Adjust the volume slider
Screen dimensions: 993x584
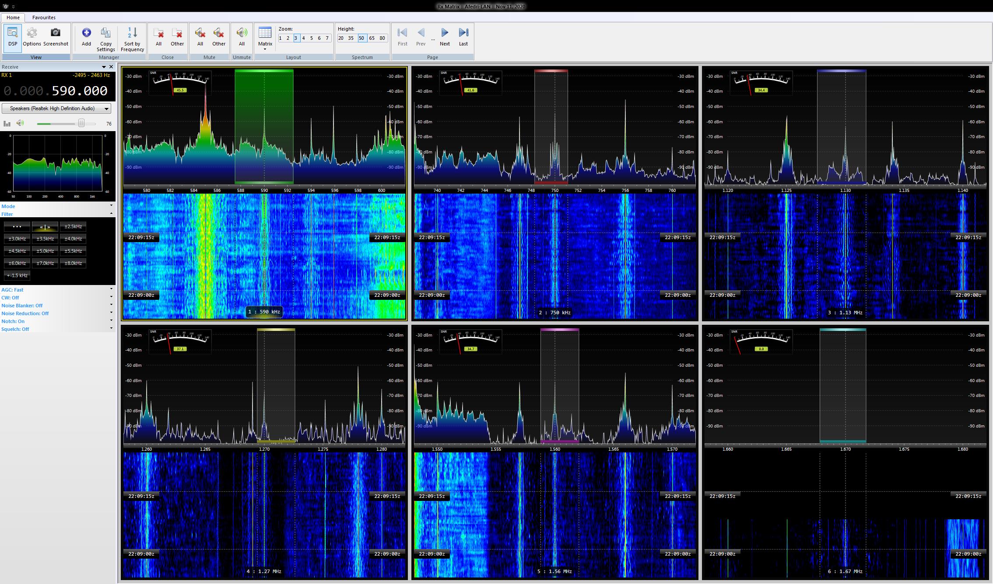click(81, 124)
